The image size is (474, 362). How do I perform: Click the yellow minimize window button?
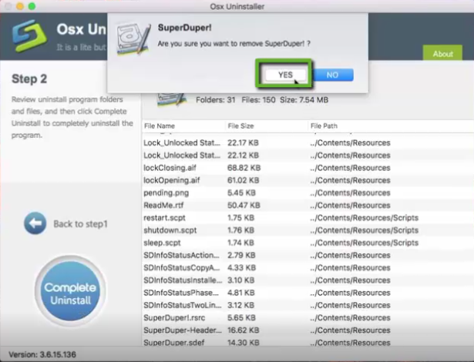pyautogui.click(x=20, y=6)
